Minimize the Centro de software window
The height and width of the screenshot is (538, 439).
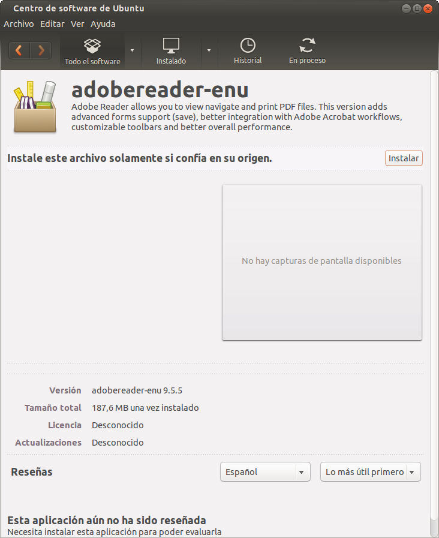pos(406,8)
